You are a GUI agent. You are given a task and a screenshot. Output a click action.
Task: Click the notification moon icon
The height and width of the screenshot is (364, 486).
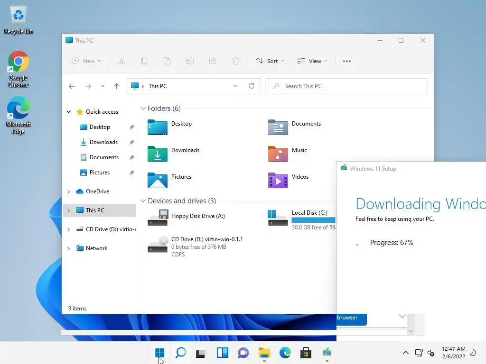point(473,353)
